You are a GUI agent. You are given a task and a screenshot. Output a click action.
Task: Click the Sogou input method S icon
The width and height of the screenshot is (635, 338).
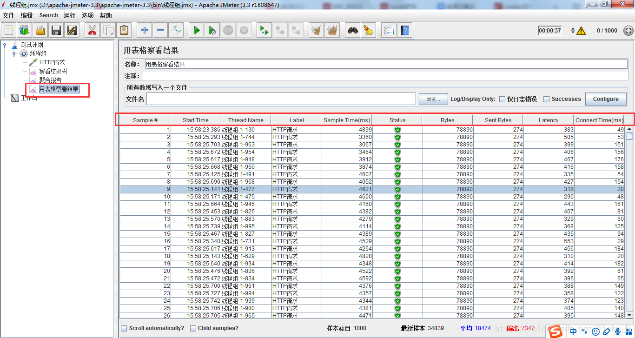pyautogui.click(x=555, y=331)
